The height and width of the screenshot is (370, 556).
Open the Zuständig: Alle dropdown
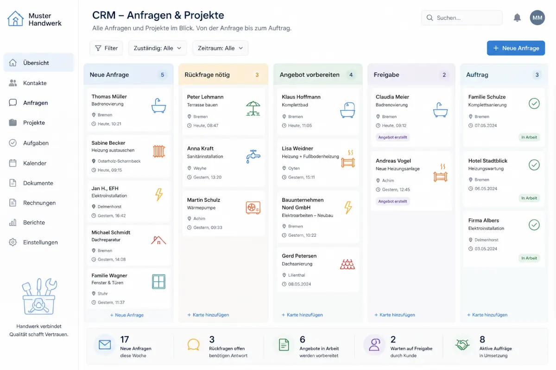158,48
